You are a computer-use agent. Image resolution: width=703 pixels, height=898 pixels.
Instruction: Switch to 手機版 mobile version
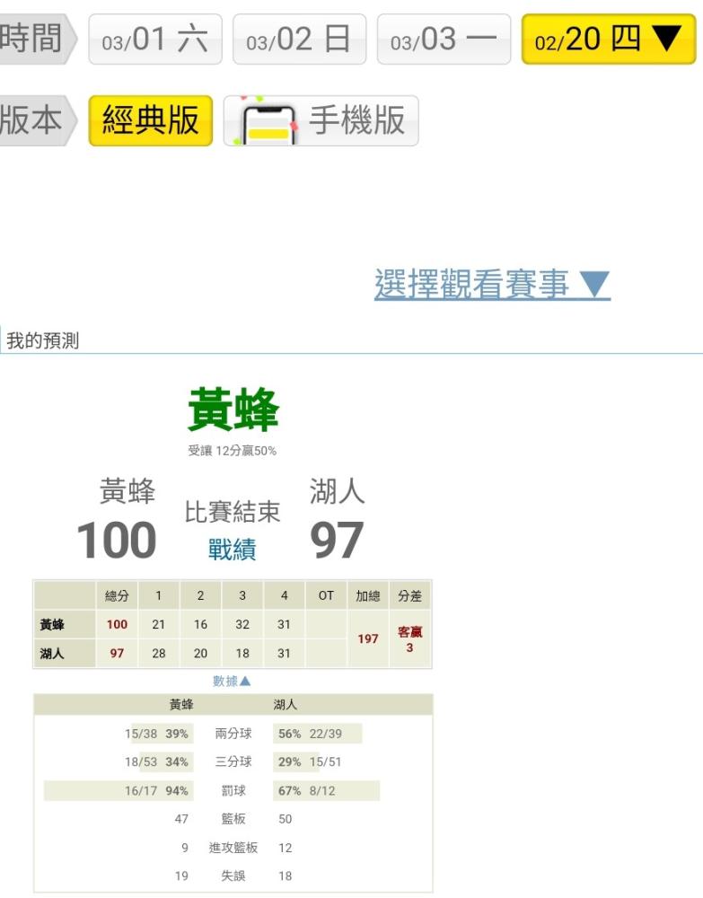321,120
